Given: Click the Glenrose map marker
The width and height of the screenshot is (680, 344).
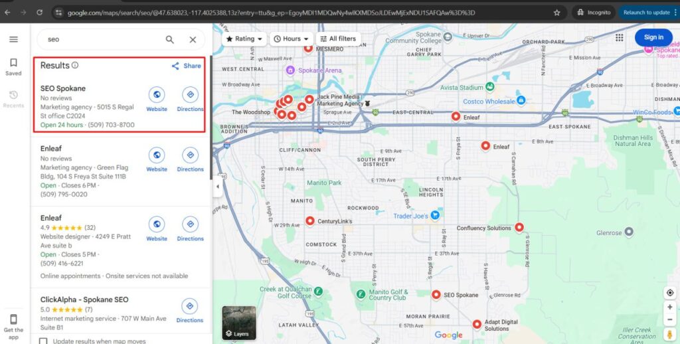Looking at the screenshot, I should (x=628, y=232).
